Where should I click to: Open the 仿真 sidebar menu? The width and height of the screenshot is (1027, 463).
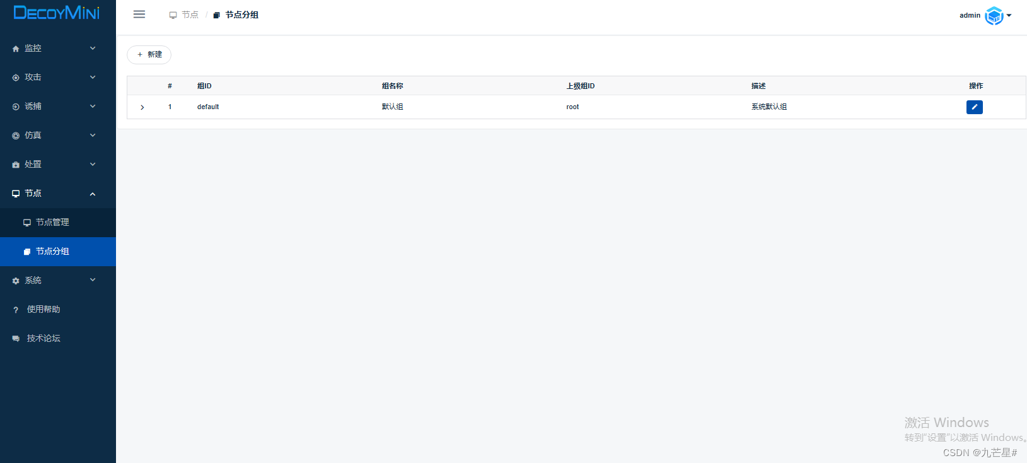(58, 135)
